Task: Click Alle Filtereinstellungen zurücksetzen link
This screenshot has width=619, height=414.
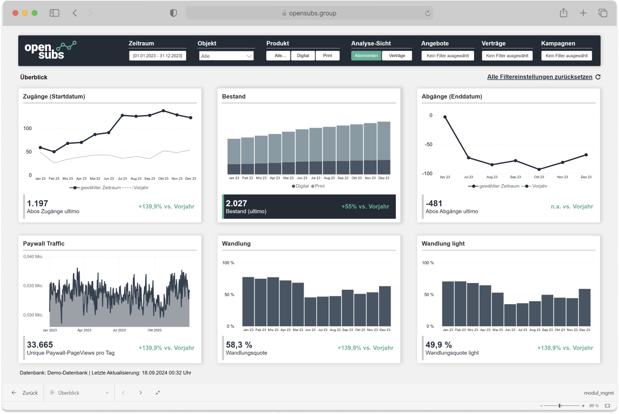Action: click(x=539, y=77)
